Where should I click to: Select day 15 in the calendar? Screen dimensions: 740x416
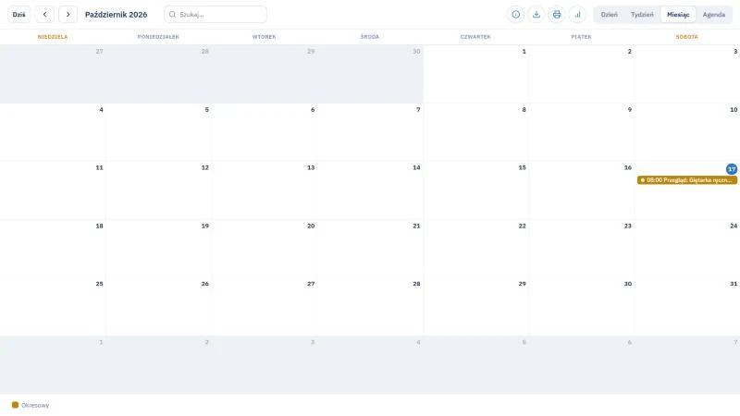pos(475,190)
